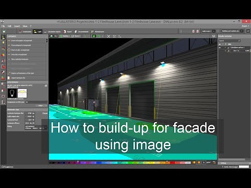Switch to the Export mode tab
Image resolution: width=251 pixels, height=188 pixels.
(x=67, y=31)
